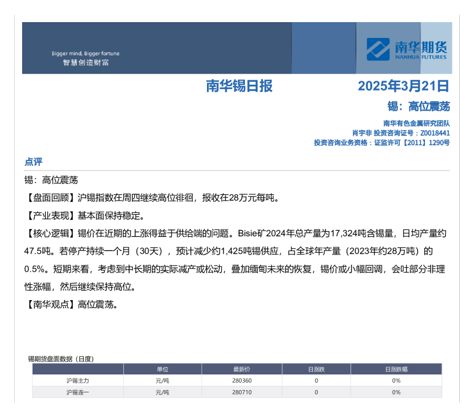Click the 最新价 column header
The image size is (474, 417).
click(x=242, y=369)
